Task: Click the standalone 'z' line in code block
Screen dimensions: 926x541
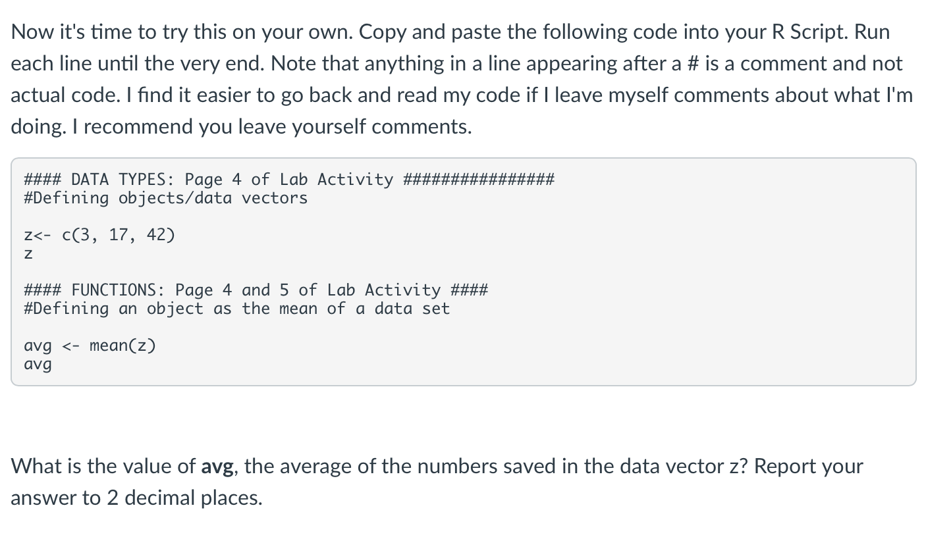Action: click(28, 254)
